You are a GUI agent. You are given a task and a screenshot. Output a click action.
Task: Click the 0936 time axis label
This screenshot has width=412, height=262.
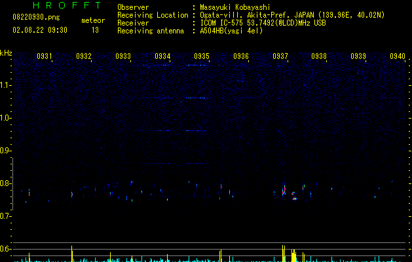pos(241,56)
